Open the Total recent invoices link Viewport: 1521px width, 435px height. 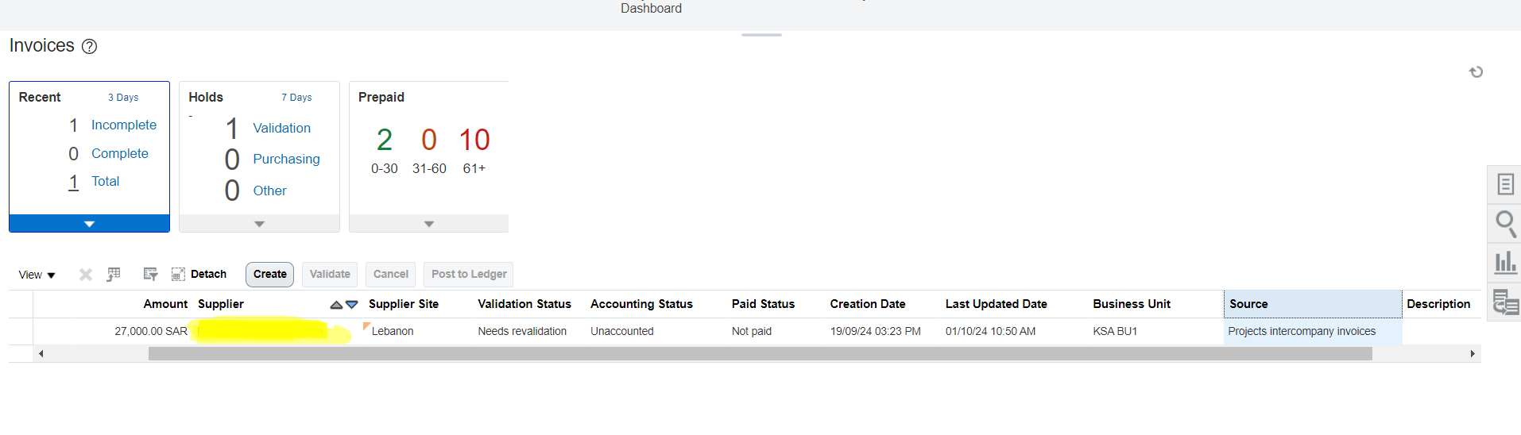[x=105, y=181]
